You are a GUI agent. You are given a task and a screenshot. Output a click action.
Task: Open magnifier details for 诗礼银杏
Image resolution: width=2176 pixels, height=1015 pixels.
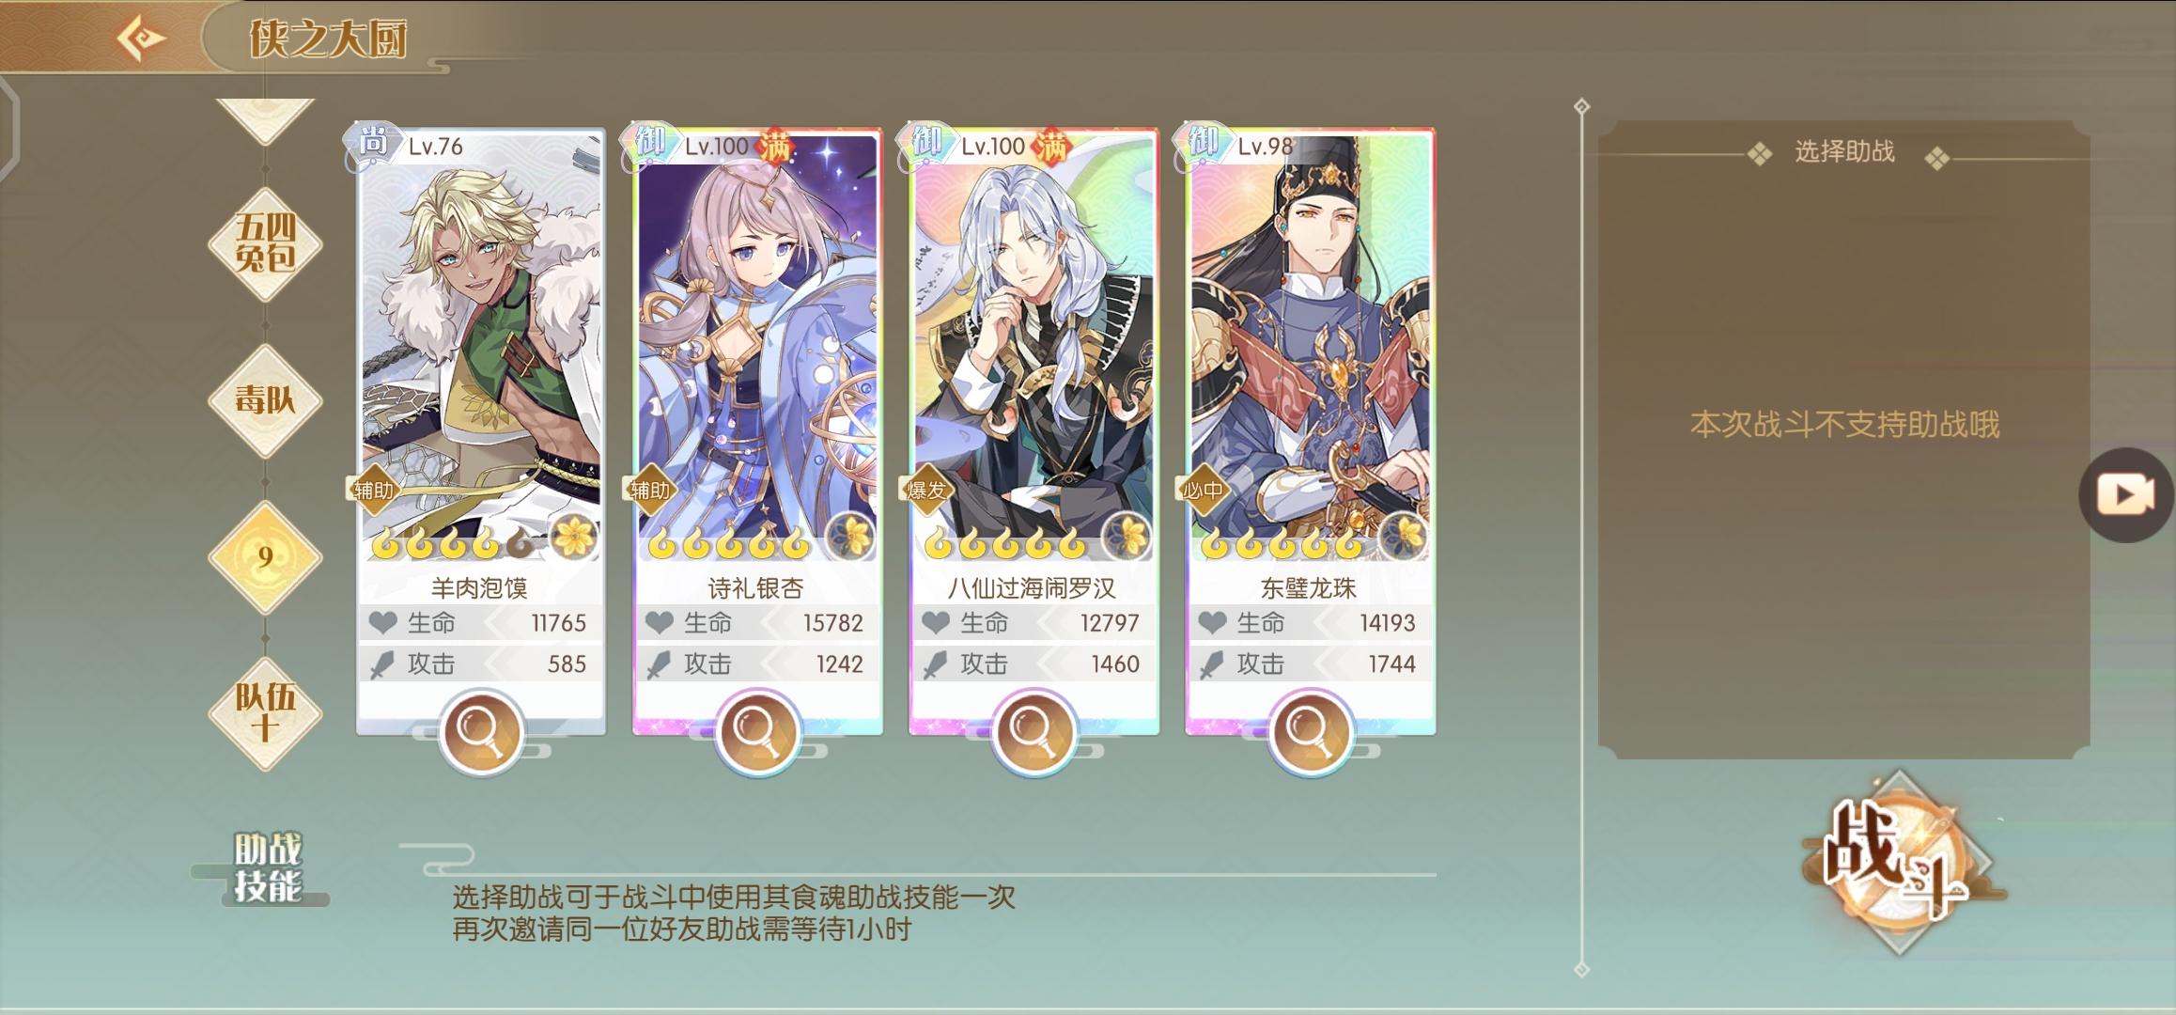[x=756, y=733]
